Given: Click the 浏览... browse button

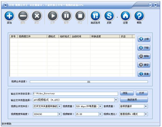Looking at the screenshot, I should click(x=127, y=93).
